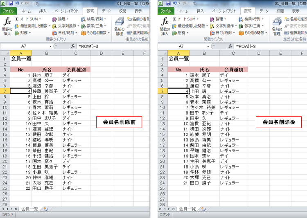The image size is (307, 218).
Task: Click next sheet navigation arrow, left window
Action: (11, 209)
